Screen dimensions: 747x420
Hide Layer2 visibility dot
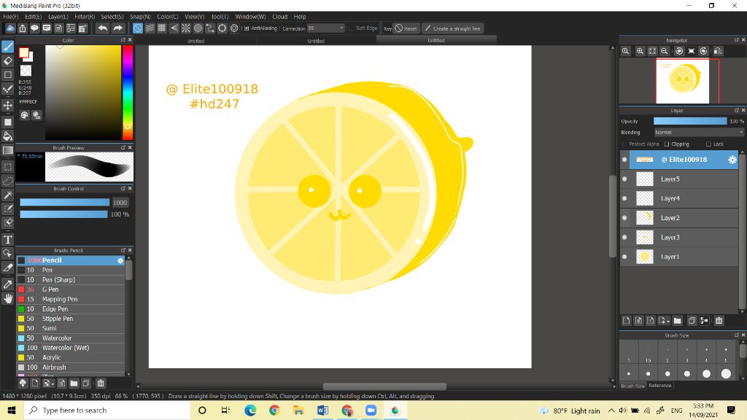[x=624, y=217]
